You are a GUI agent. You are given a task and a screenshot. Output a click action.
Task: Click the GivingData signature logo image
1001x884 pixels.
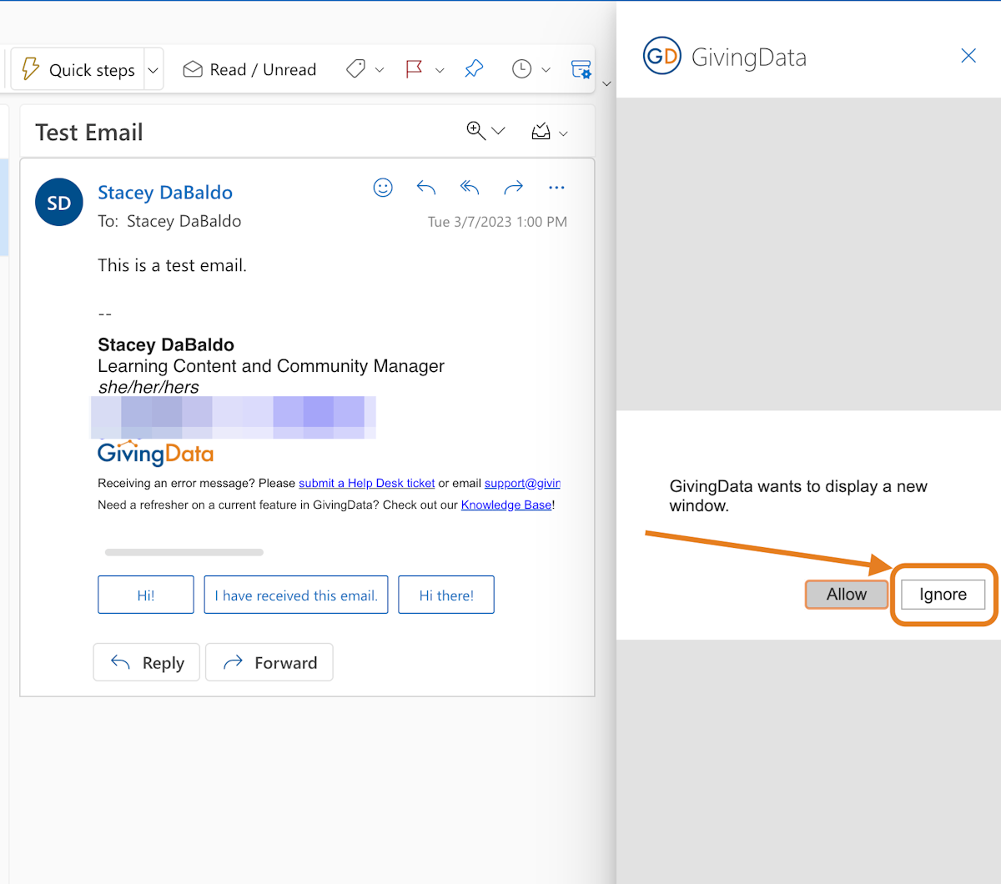(x=156, y=452)
